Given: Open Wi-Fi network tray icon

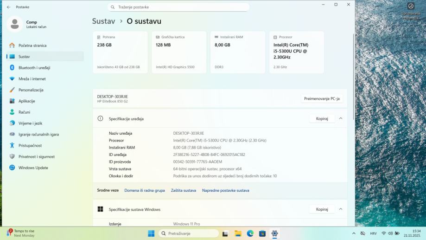Looking at the screenshot, I should (384, 234).
